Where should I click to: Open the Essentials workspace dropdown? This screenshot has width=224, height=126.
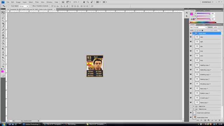pyautogui.click(x=208, y=2)
